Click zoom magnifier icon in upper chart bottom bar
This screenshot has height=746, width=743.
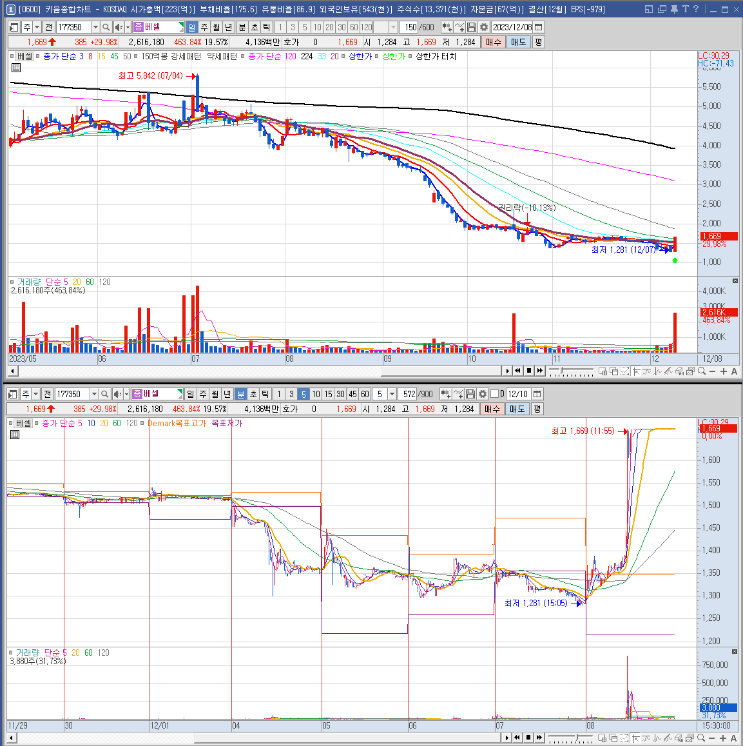(x=702, y=371)
